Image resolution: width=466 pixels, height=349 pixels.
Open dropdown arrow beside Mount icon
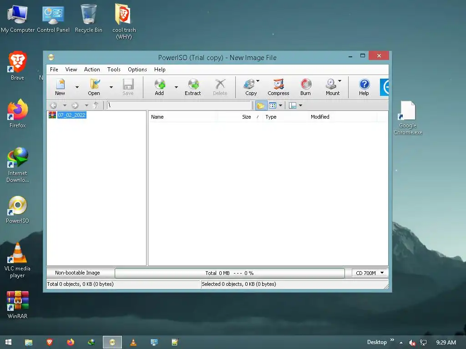point(339,81)
